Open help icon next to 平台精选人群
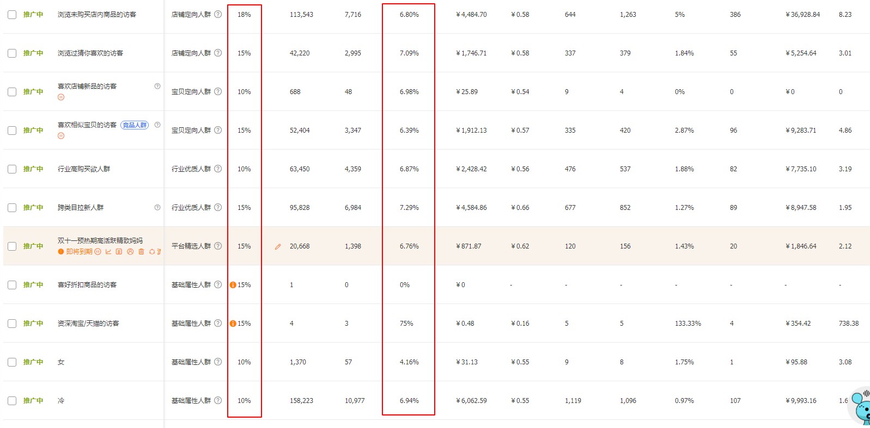870x428 pixels. (x=218, y=246)
